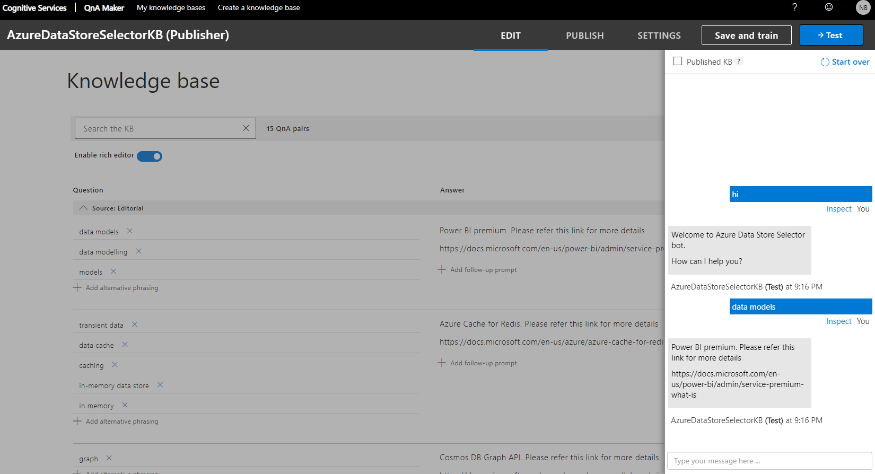Viewport: 875px width, 474px height.
Task: Remove the 'in memory' phrasing
Action: click(x=125, y=405)
